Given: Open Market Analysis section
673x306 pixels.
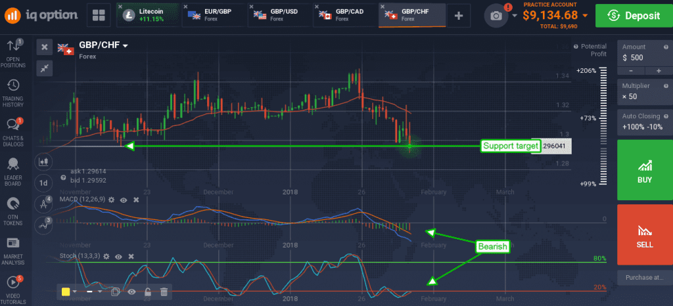Looking at the screenshot, I should (13, 251).
